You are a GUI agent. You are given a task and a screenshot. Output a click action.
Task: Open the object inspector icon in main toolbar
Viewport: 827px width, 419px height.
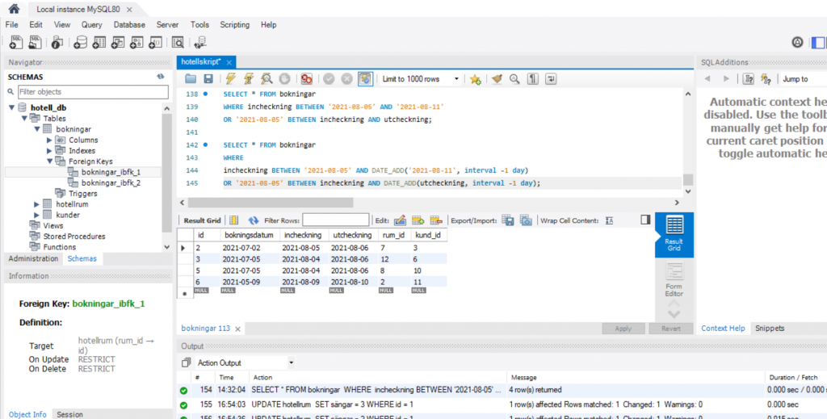pos(57,42)
